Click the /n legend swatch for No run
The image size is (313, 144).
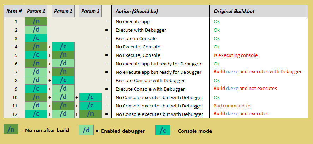[11, 129]
